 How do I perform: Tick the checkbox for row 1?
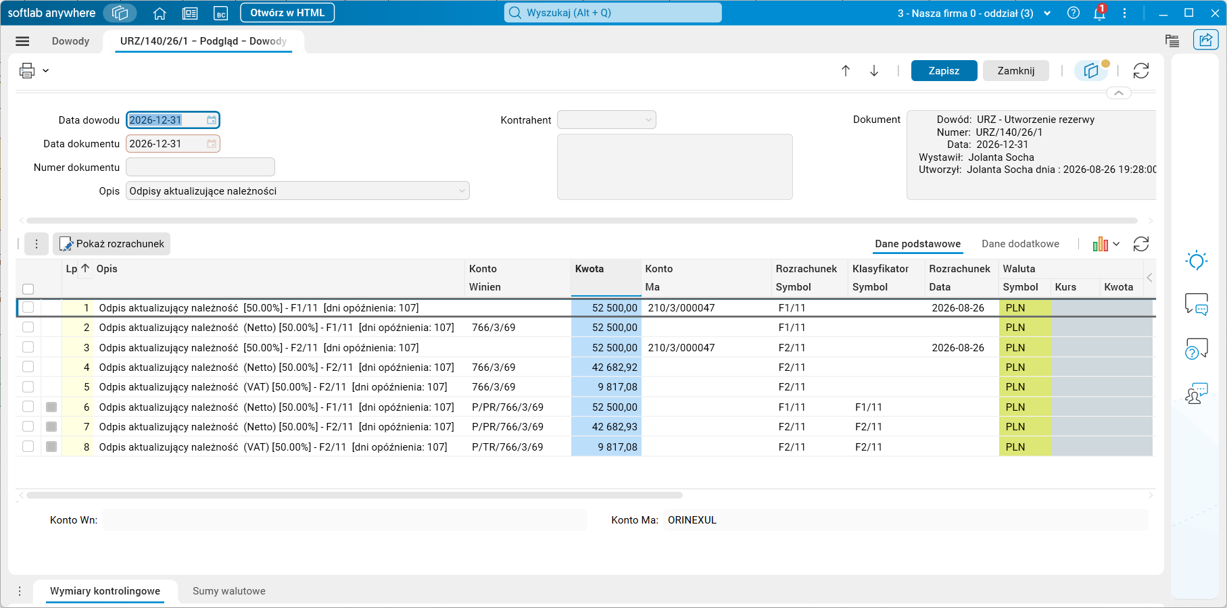click(28, 307)
